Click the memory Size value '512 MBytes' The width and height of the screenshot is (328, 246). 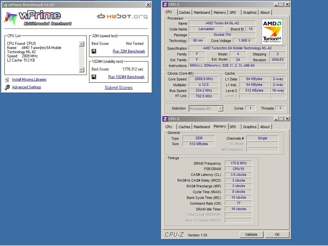[199, 144]
